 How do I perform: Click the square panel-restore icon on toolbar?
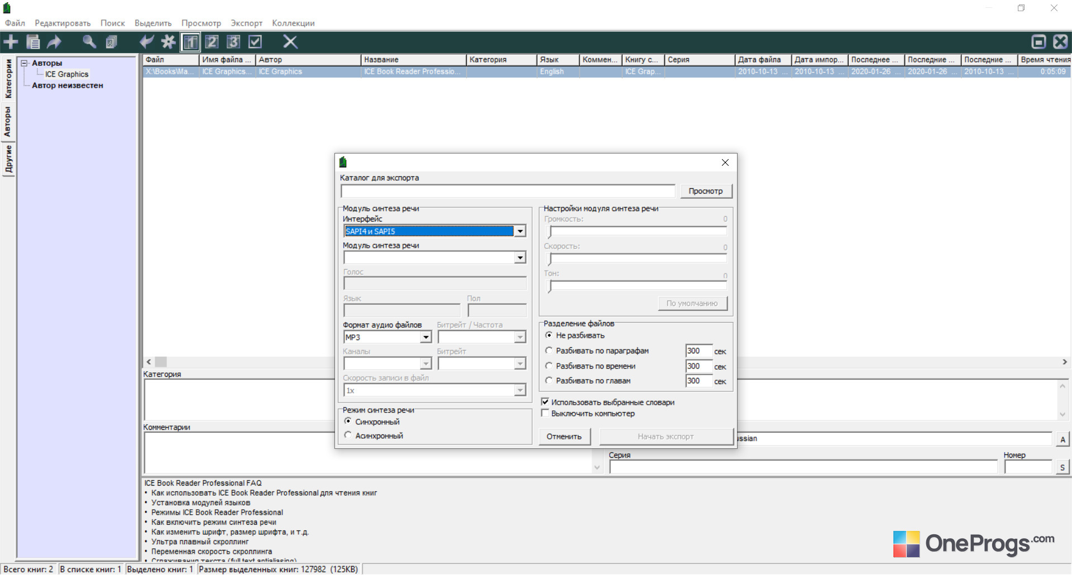1039,42
